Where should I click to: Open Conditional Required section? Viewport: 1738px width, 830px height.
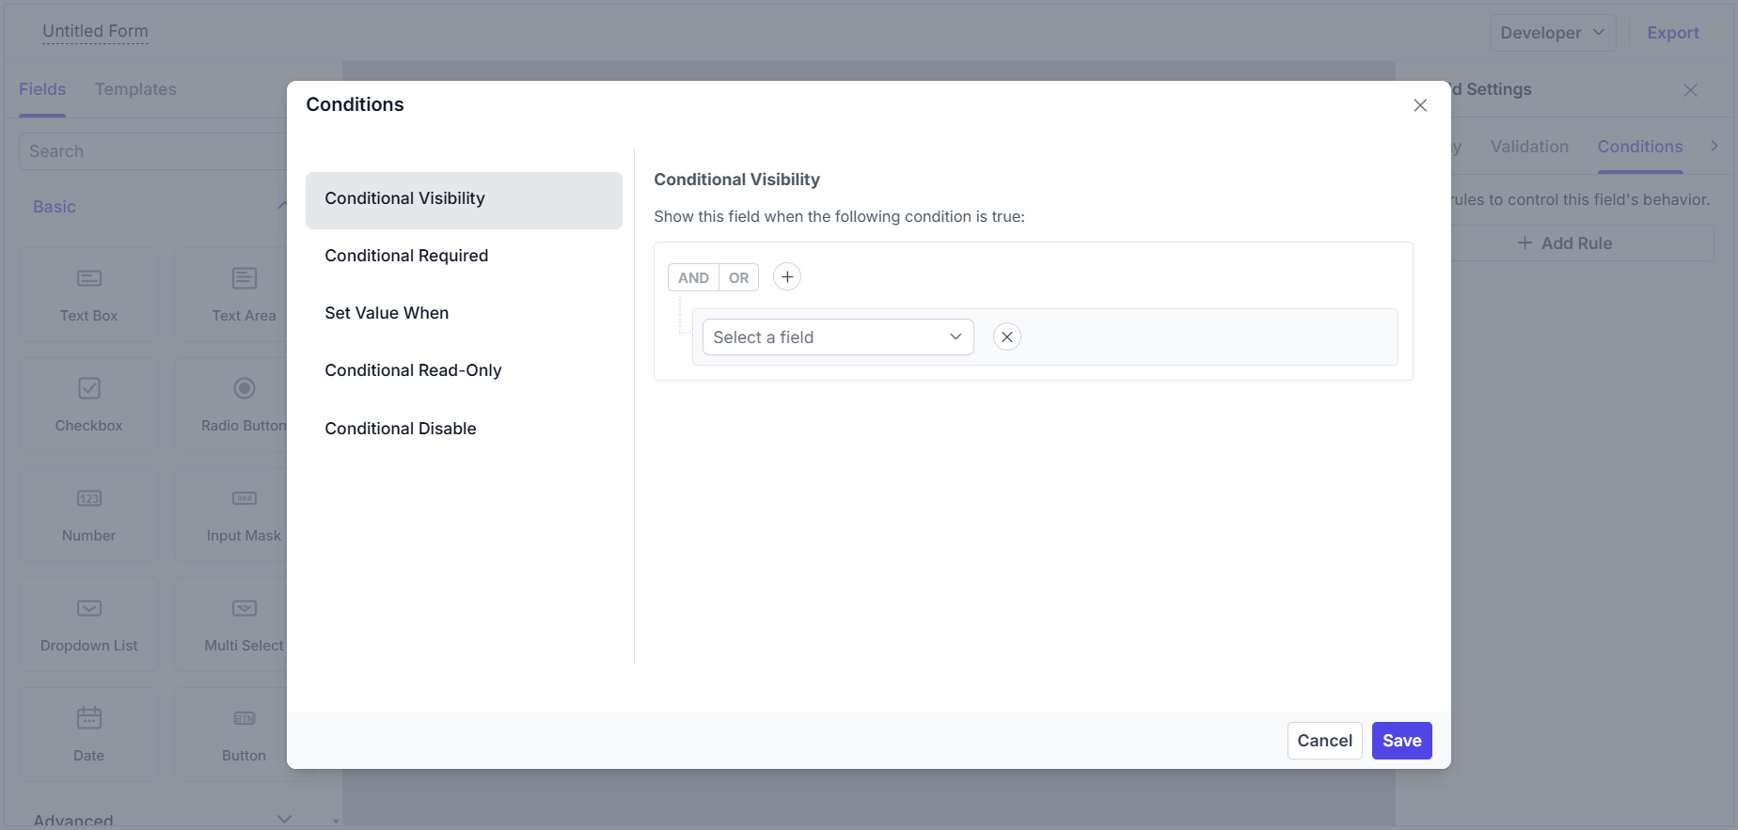(464, 256)
